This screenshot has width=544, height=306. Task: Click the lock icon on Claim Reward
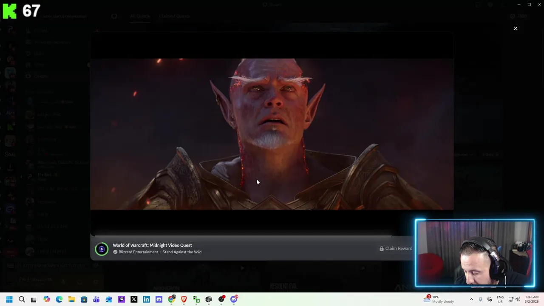[x=382, y=248]
